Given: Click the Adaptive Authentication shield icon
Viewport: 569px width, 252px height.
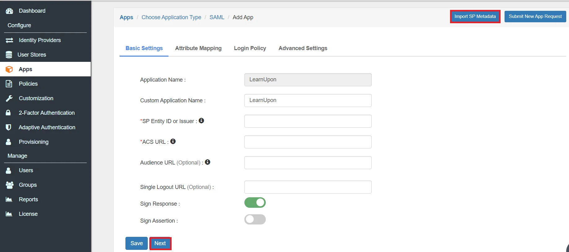Looking at the screenshot, I should point(9,127).
